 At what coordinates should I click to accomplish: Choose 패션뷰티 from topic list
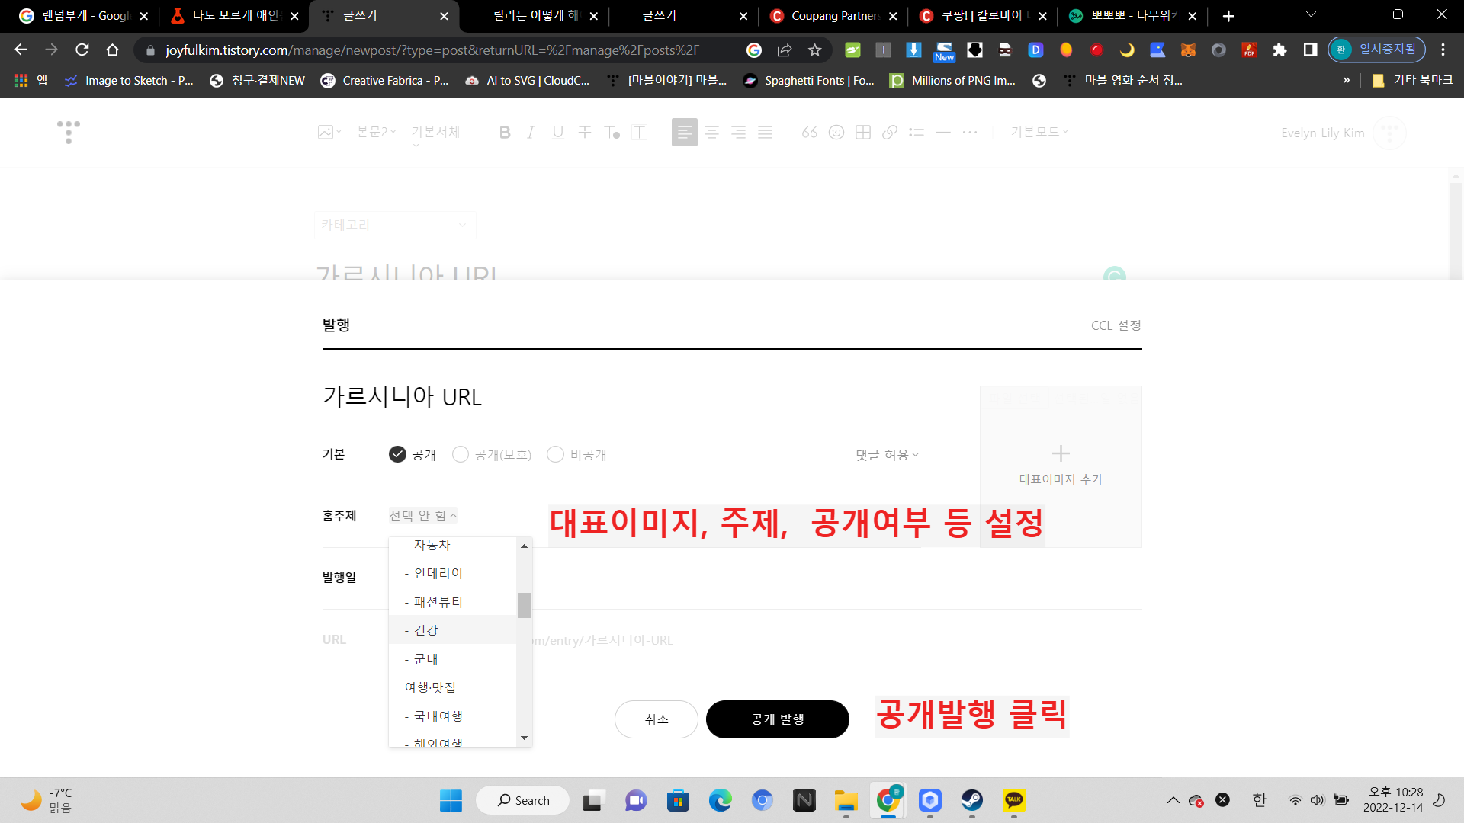pyautogui.click(x=453, y=602)
